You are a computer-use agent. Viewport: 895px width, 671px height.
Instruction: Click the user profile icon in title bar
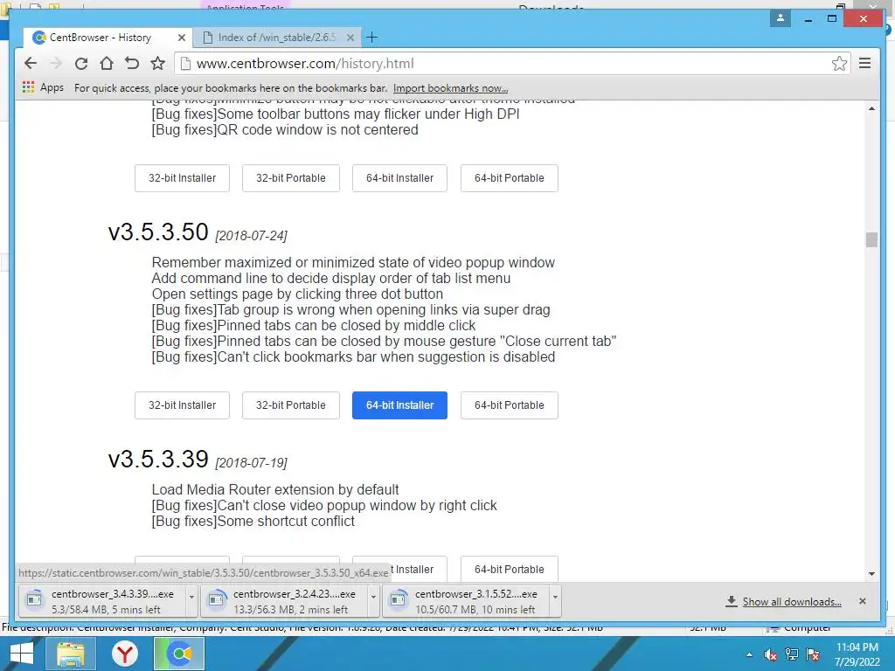pyautogui.click(x=781, y=18)
